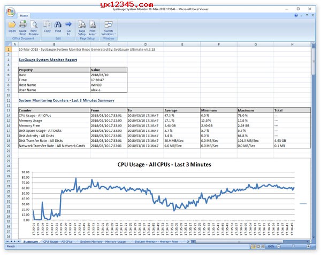Open System Memory - Memory Free sheet

click(156, 242)
